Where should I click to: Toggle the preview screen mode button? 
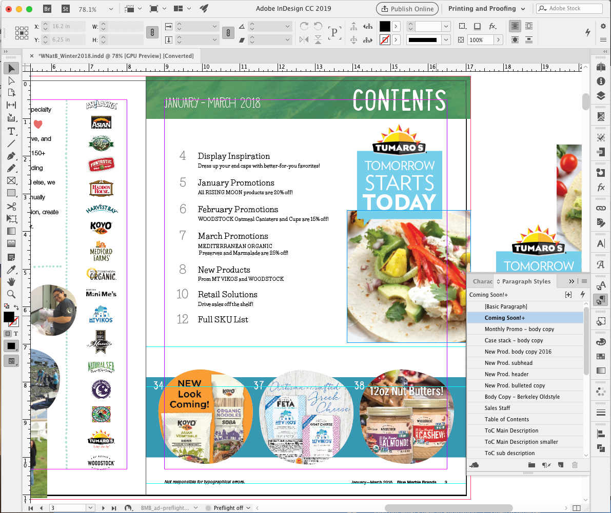pyautogui.click(x=11, y=361)
